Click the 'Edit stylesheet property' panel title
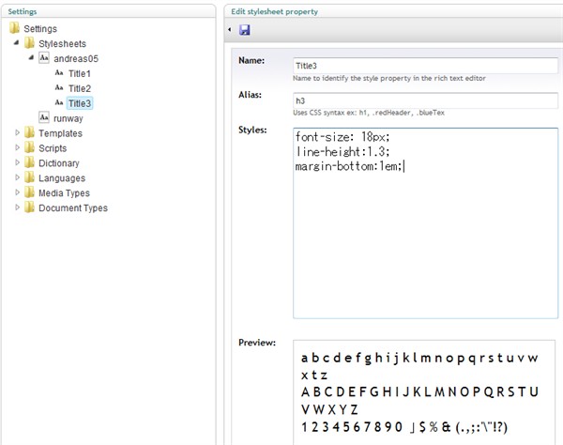 [274, 11]
